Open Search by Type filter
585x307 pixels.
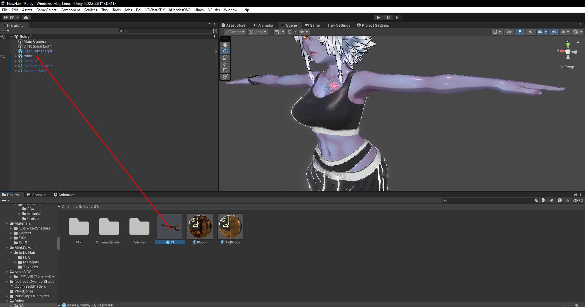(544, 200)
